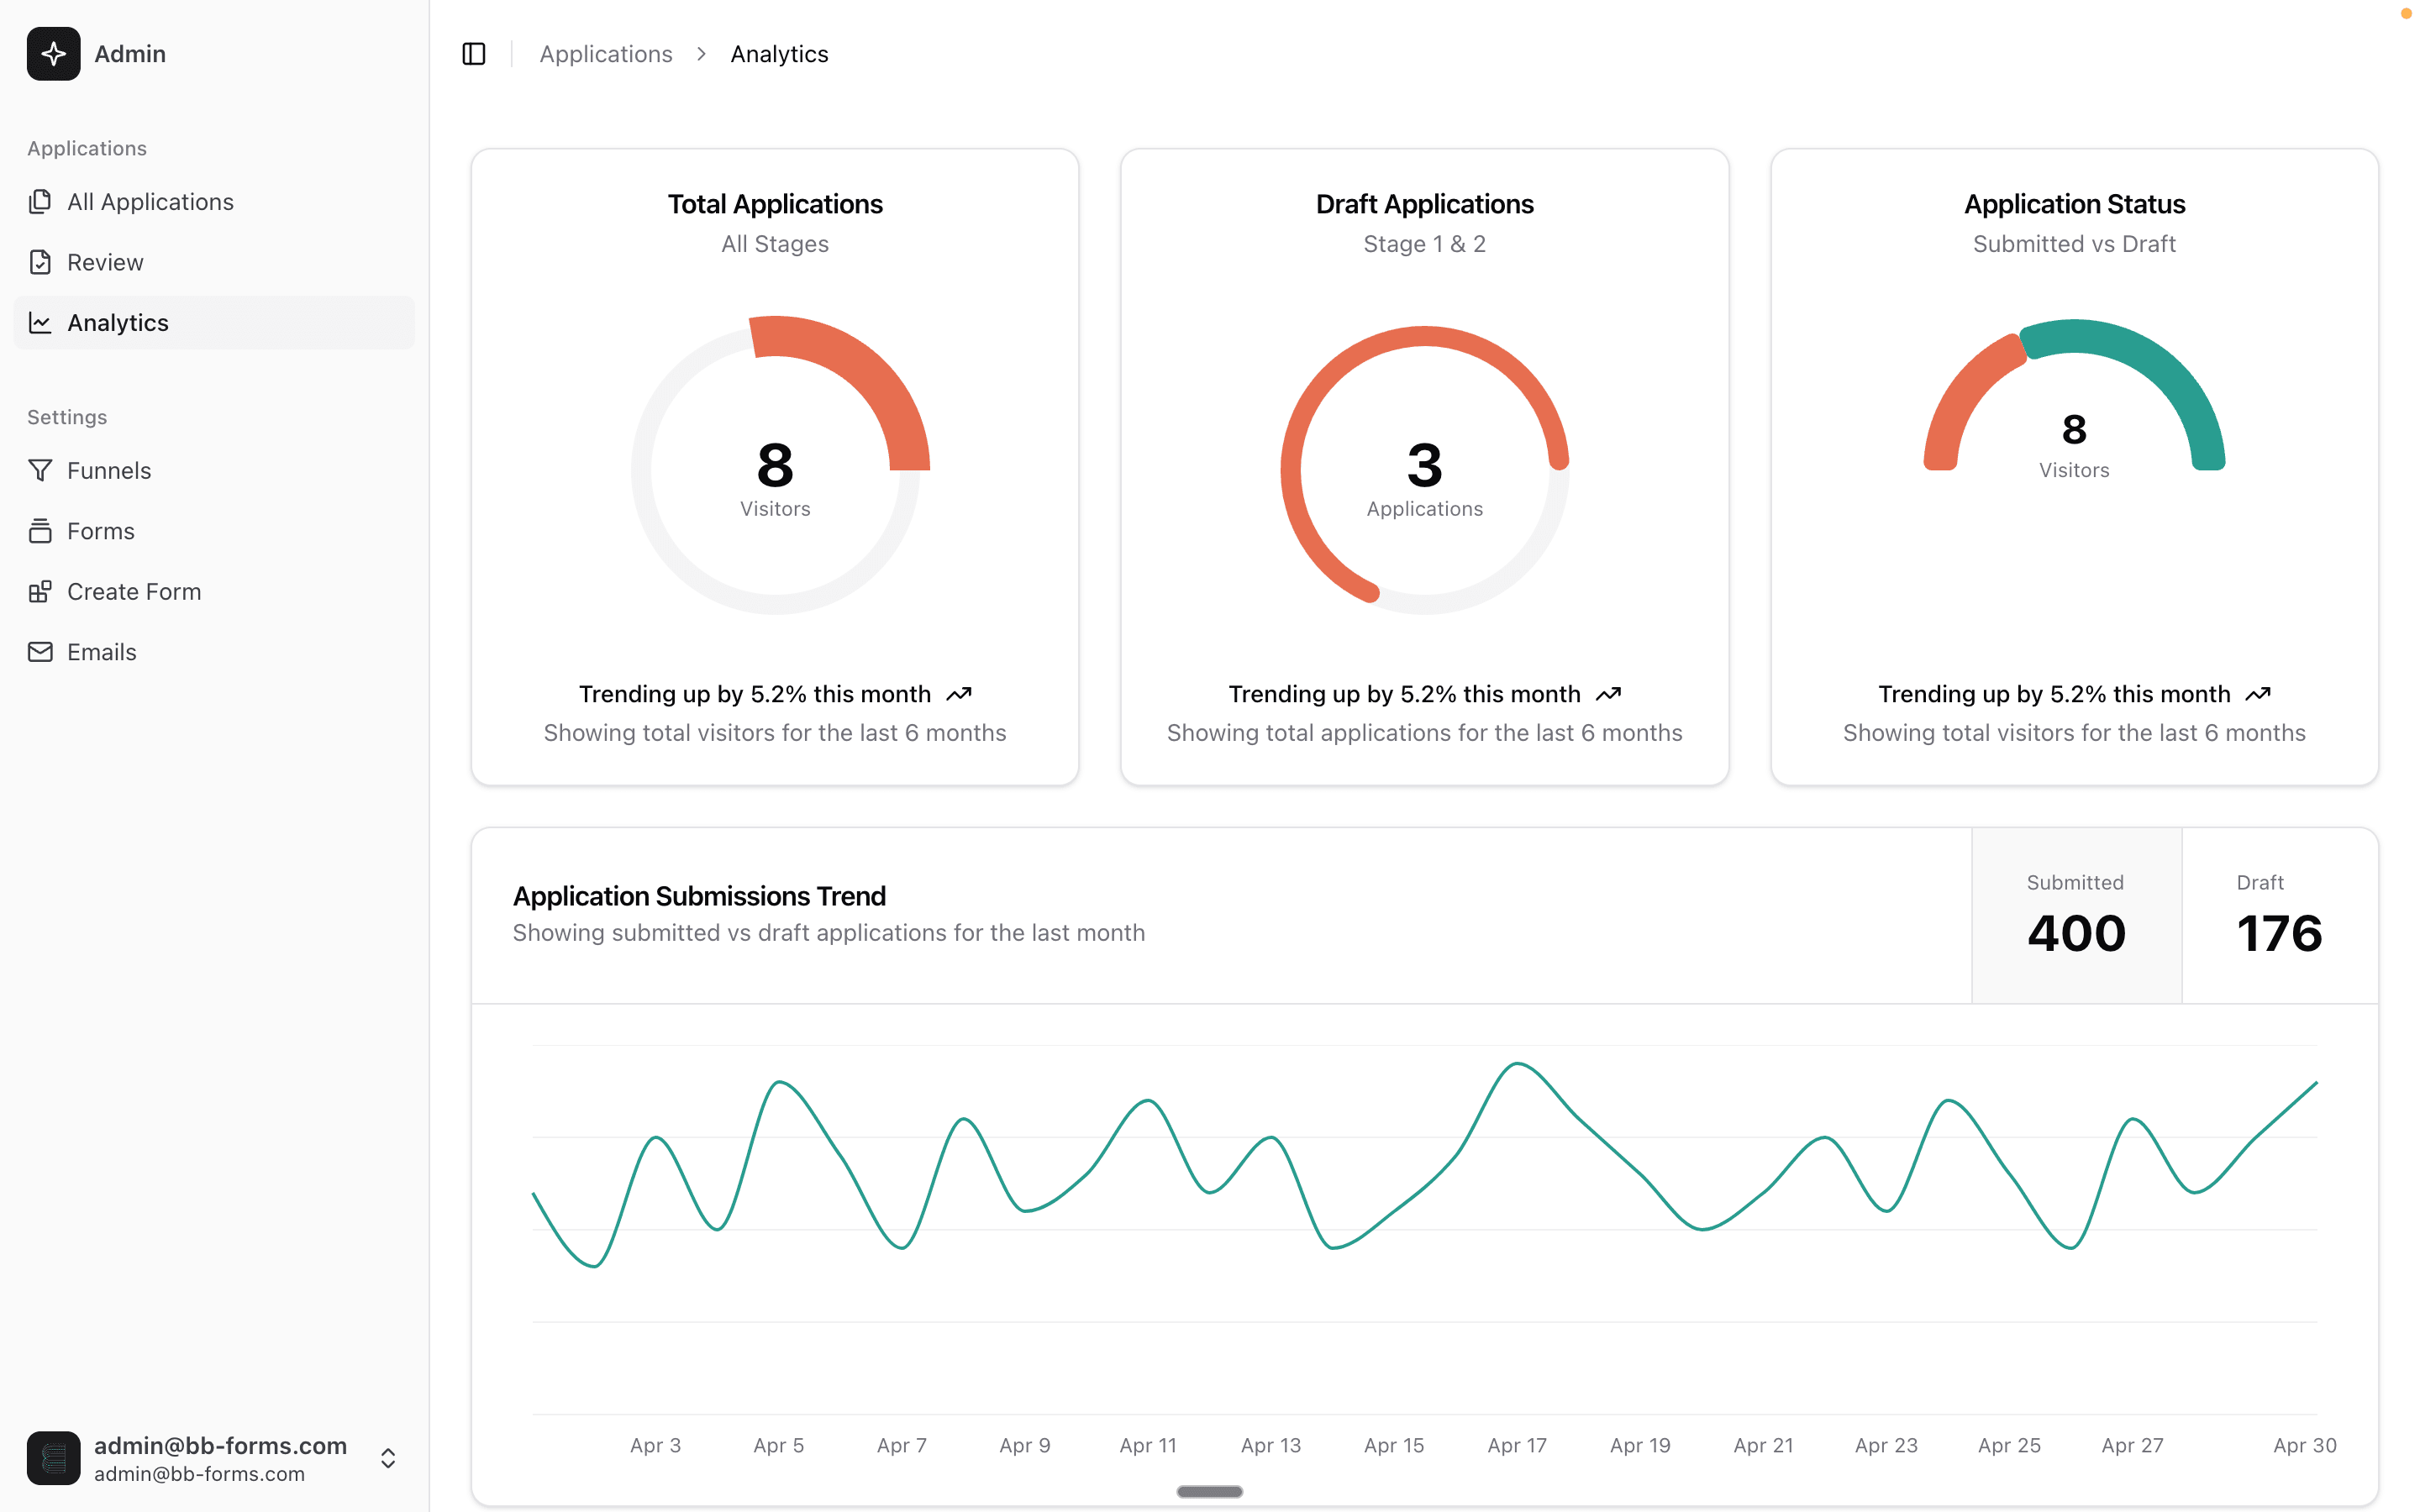The image size is (2420, 1512).
Task: Switch chart to Draft series
Action: [2278, 915]
